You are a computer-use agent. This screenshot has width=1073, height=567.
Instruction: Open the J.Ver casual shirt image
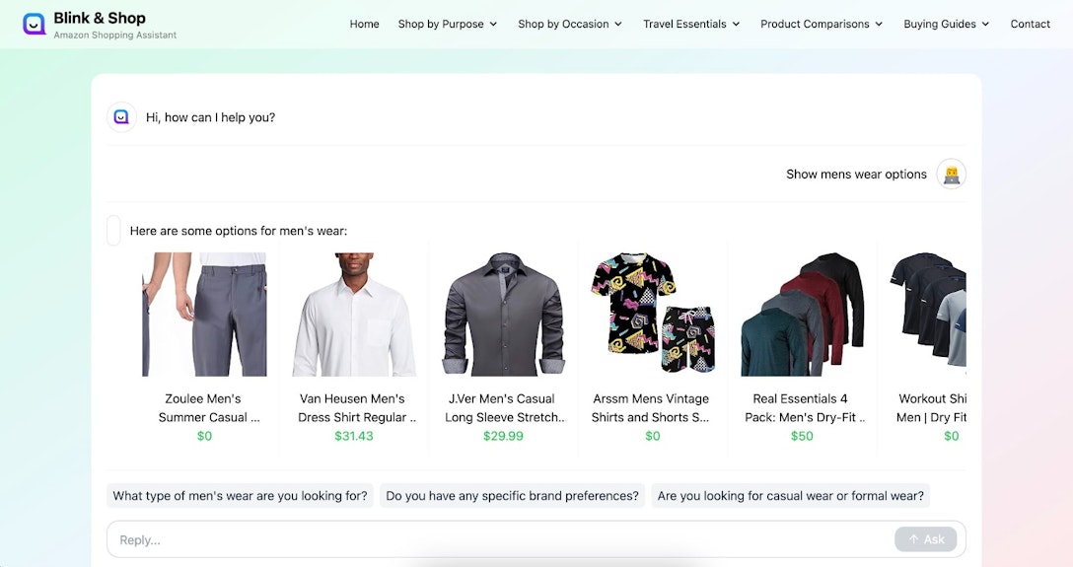coord(503,314)
